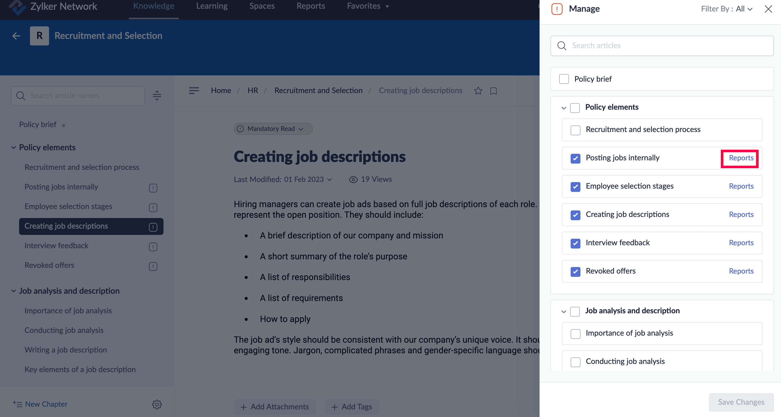This screenshot has width=781, height=417.
Task: Click mandatory icon next to Interview feedback
Action: [153, 247]
